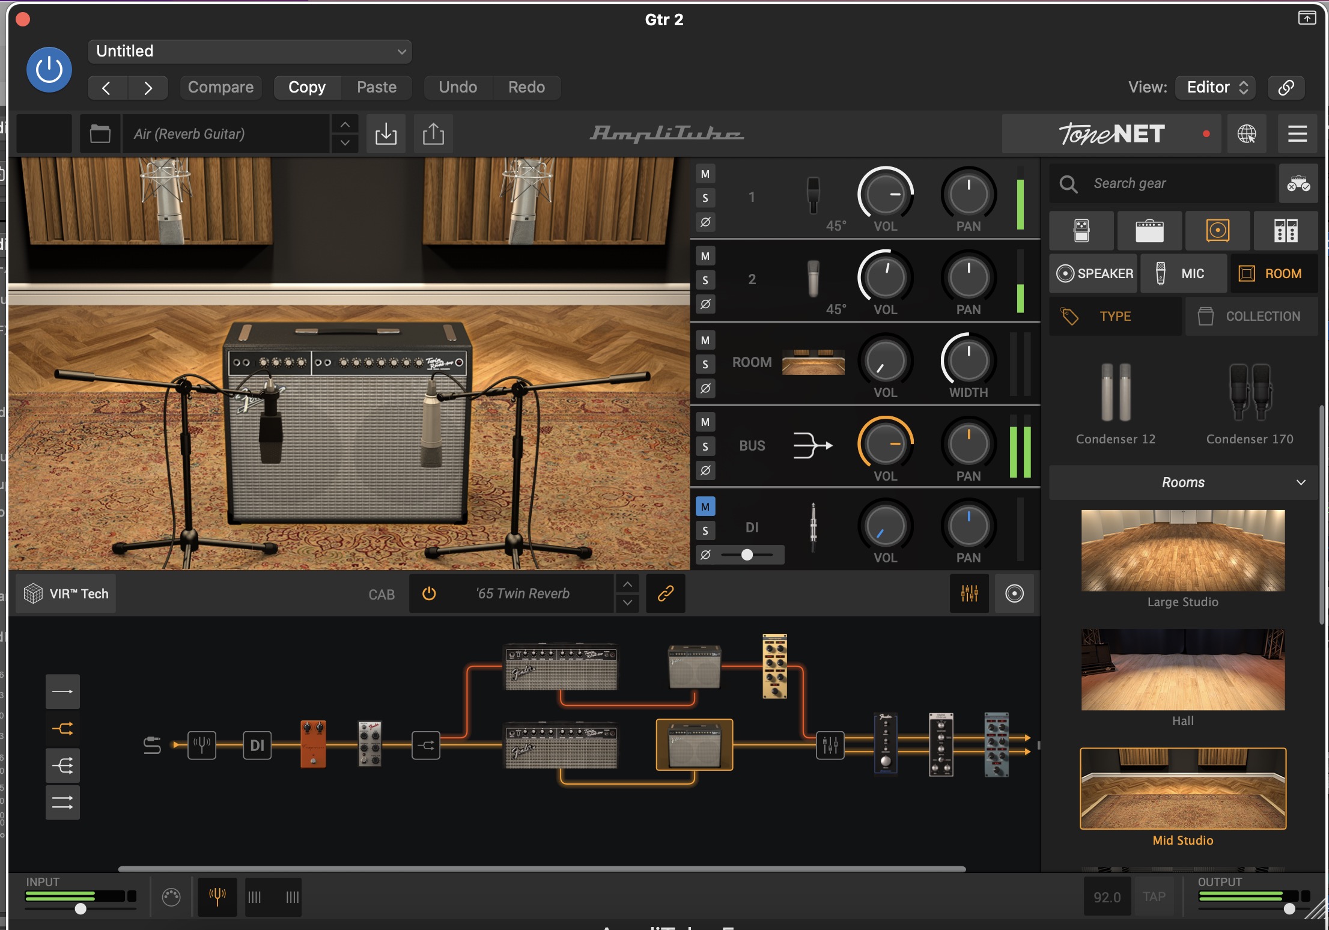The width and height of the screenshot is (1329, 930).
Task: Click the share/export preset icon
Action: 433,133
